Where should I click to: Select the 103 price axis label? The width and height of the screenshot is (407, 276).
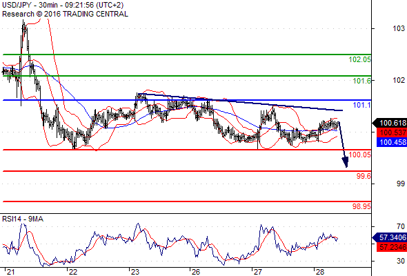click(x=399, y=28)
